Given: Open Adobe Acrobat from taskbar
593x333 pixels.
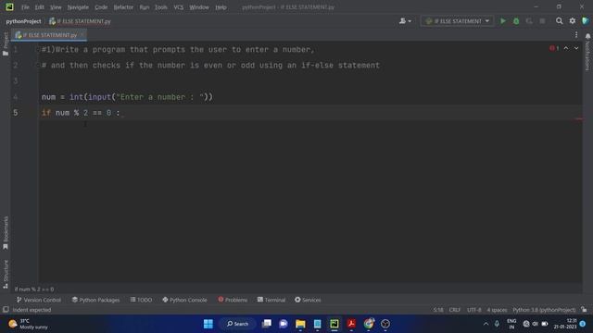Looking at the screenshot, I should click(351, 324).
